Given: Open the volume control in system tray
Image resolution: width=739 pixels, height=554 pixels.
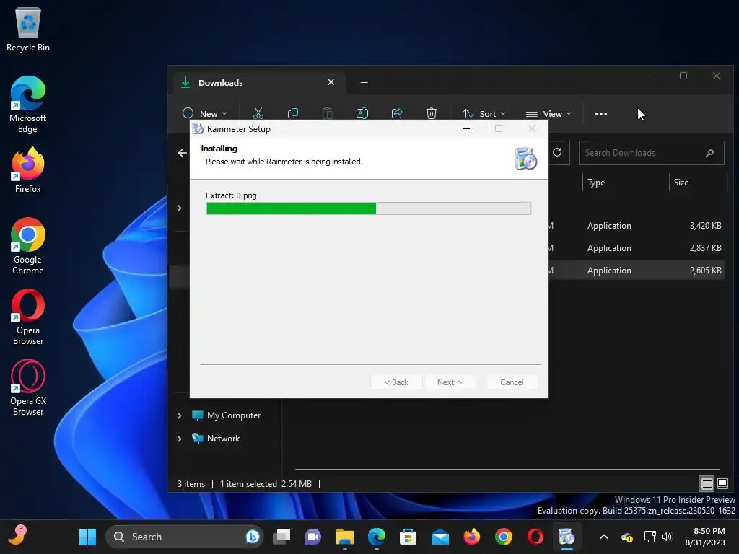Looking at the screenshot, I should coord(666,537).
